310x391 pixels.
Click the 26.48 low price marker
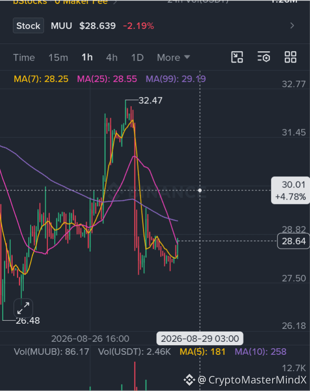pos(28,321)
